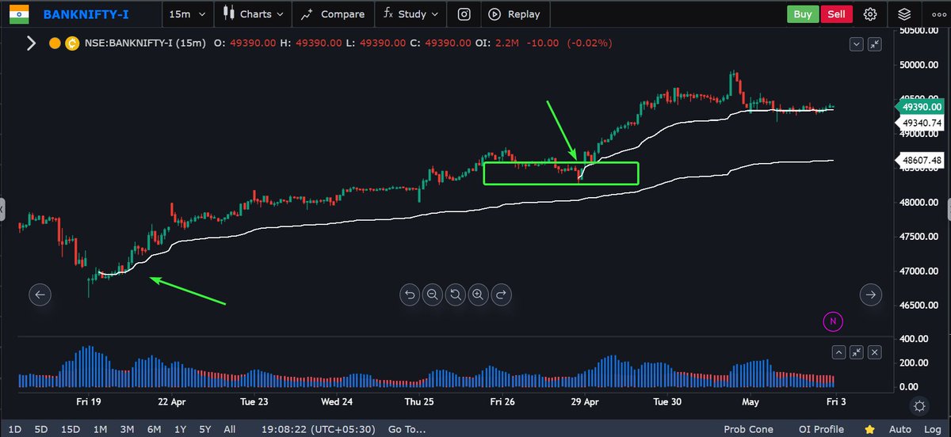Select the 3M range

tap(126, 429)
